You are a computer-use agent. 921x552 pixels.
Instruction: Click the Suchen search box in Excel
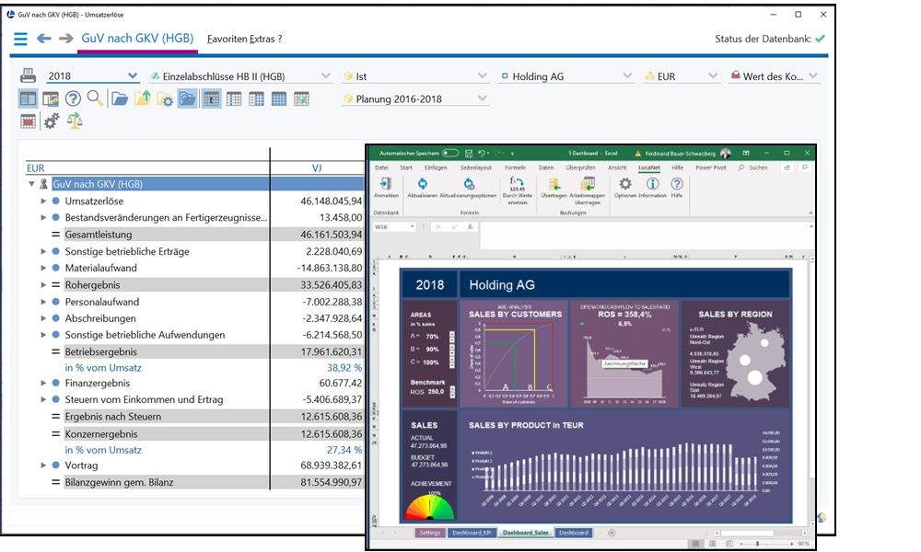click(x=753, y=167)
